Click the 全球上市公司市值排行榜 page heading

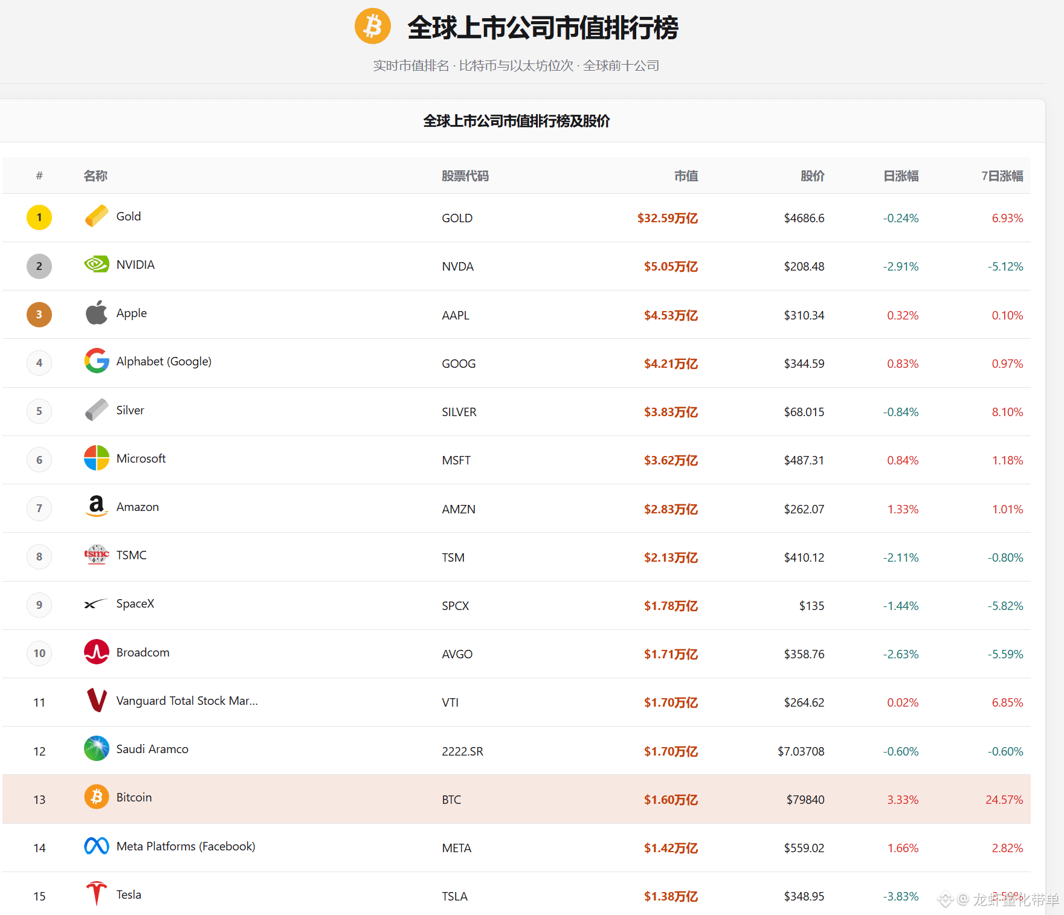[x=543, y=27]
